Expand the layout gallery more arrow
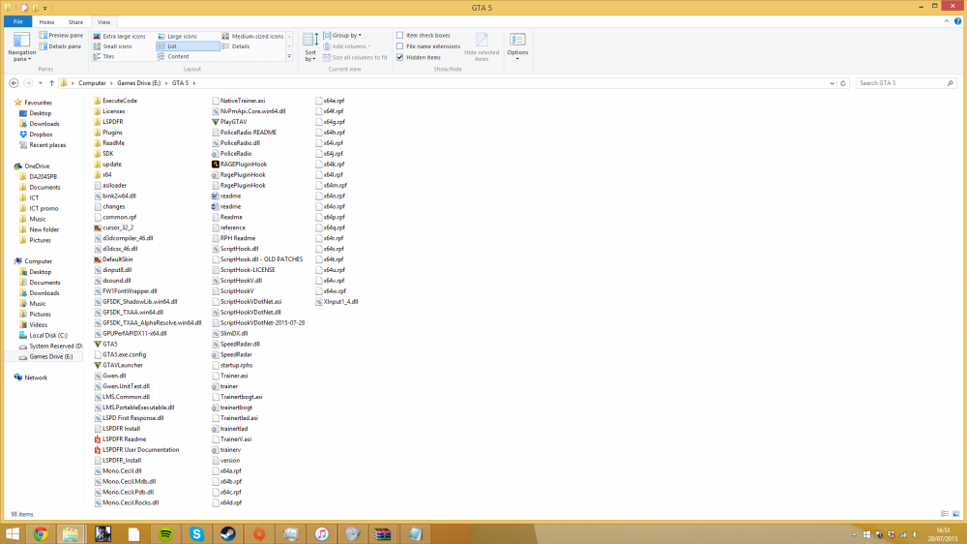This screenshot has height=544, width=967. (x=289, y=56)
